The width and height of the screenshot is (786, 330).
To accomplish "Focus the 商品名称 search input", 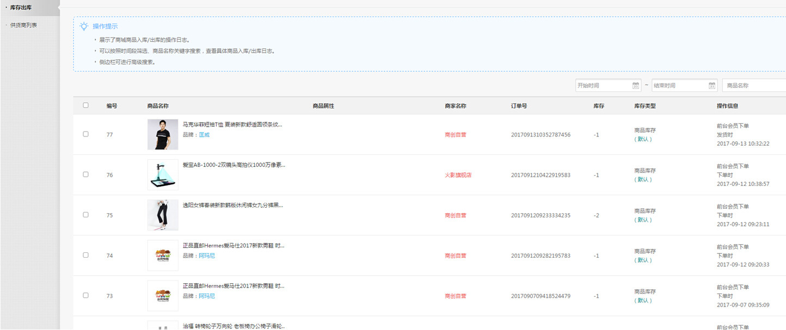I will click(754, 85).
